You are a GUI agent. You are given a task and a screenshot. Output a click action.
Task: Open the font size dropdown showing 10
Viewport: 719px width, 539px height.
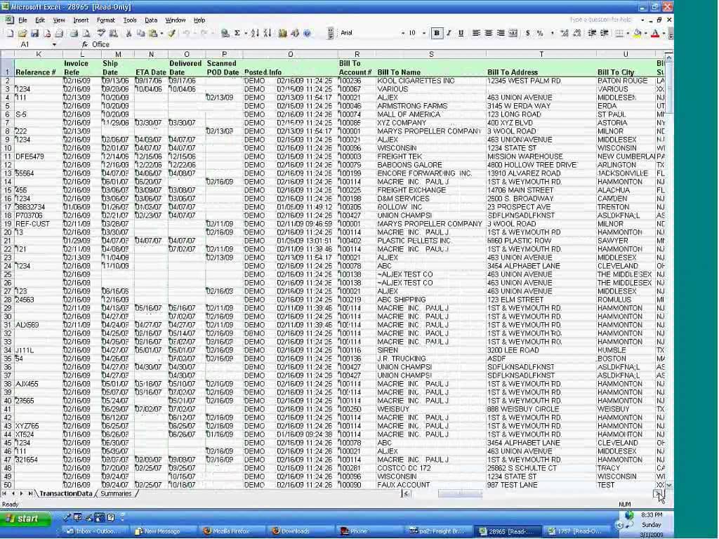(x=423, y=33)
